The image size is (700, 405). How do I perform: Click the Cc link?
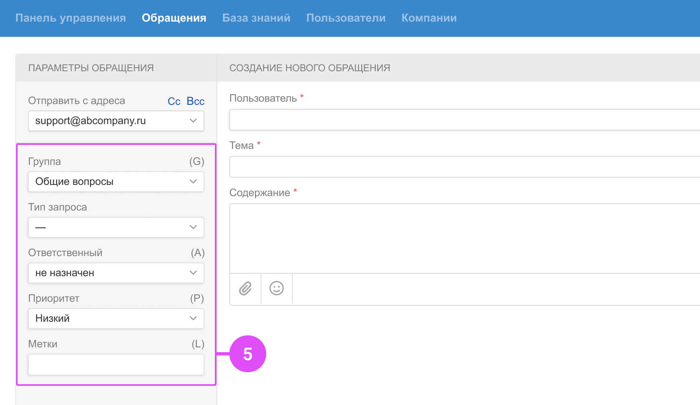click(x=174, y=101)
